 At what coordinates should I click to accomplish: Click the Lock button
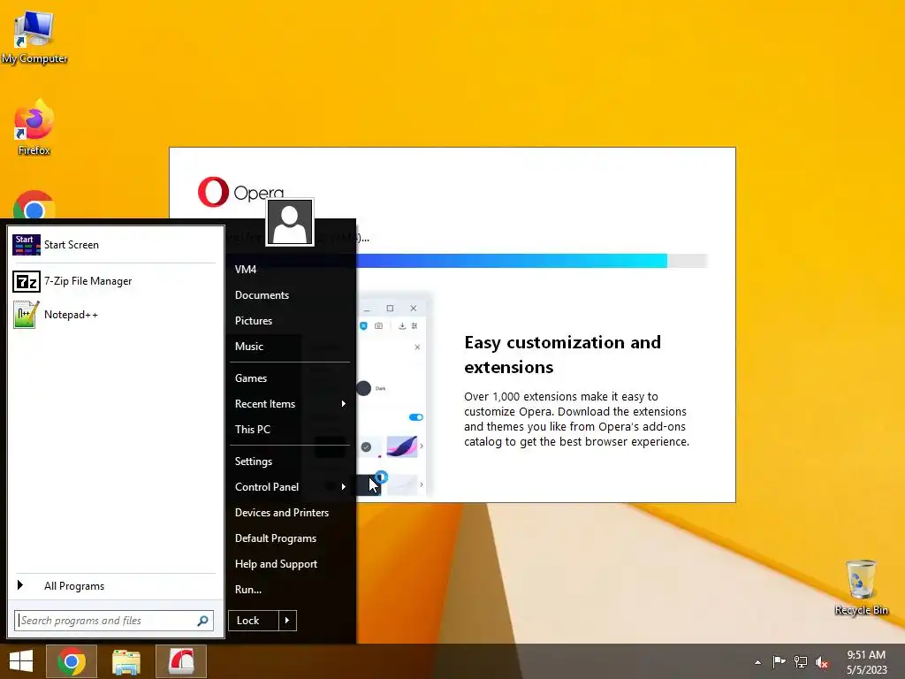[x=254, y=621]
